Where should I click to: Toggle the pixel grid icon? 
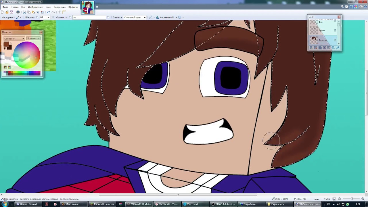(x=60, y=12)
